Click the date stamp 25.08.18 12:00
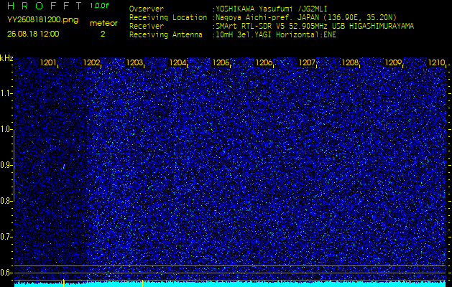The height and width of the screenshot is (287, 452). coord(33,34)
